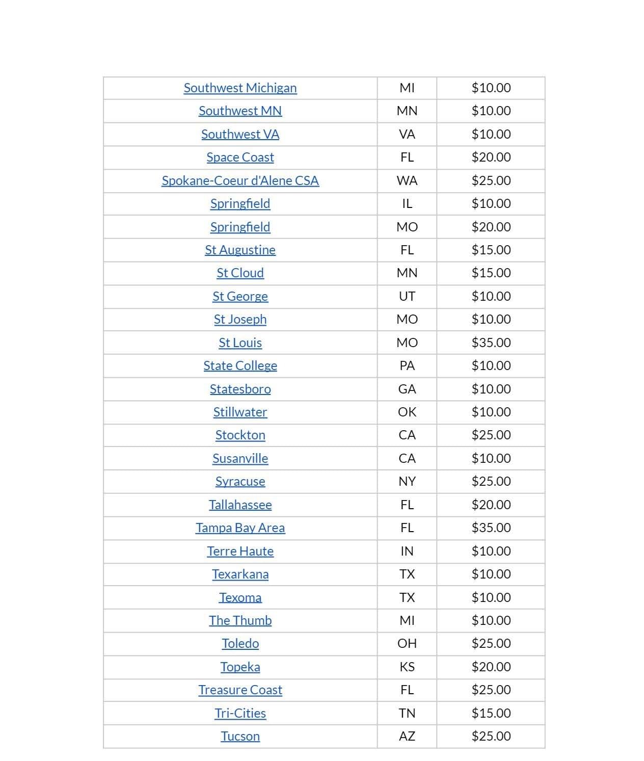Visit the Toledo link
This screenshot has width=644, height=761.
pyautogui.click(x=240, y=644)
